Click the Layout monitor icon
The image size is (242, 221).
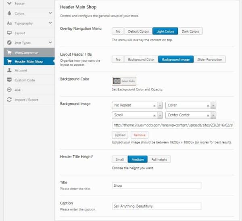pyautogui.click(x=9, y=33)
